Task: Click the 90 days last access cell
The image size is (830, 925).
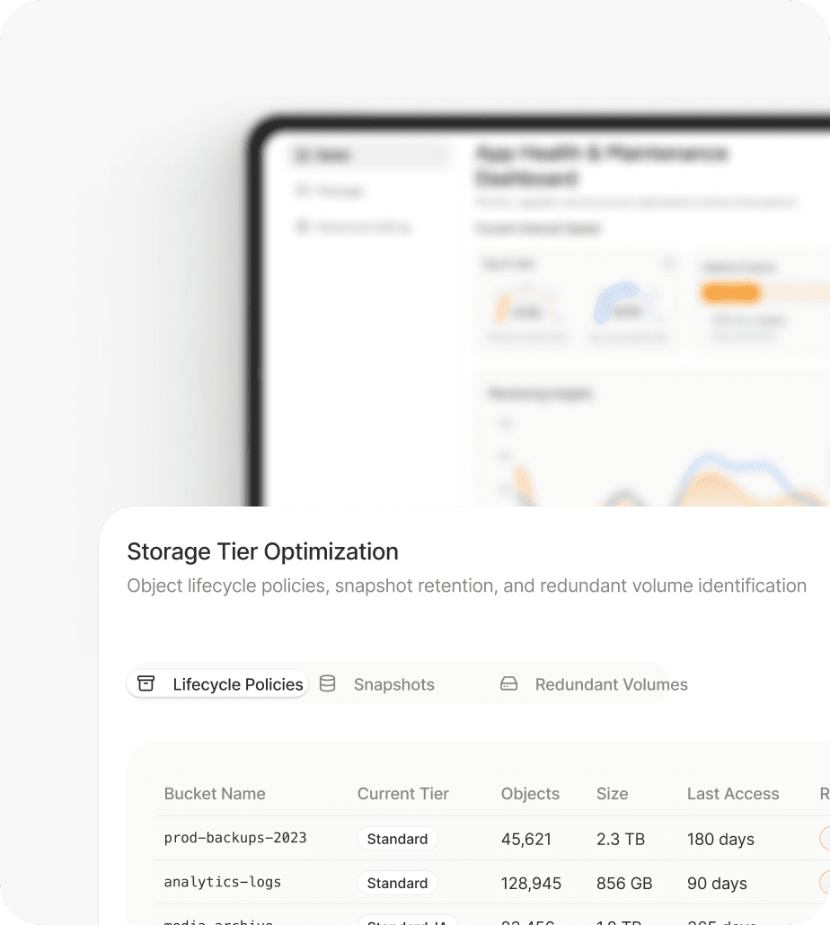Action: tap(718, 883)
